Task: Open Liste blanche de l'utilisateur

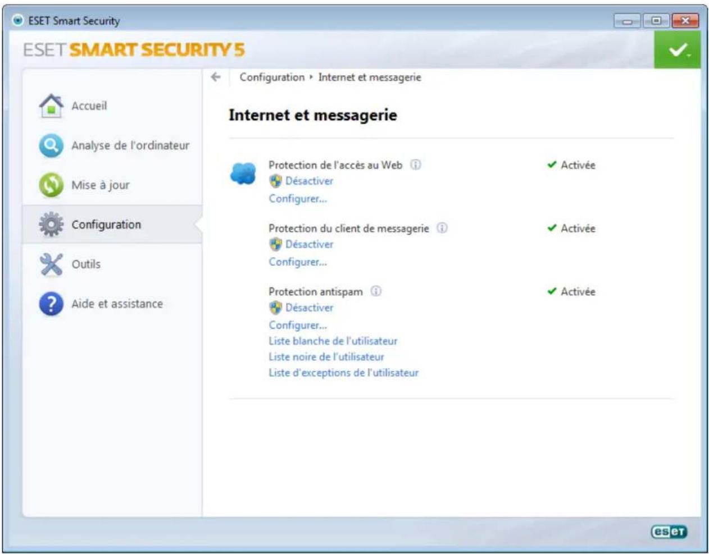Action: point(333,341)
